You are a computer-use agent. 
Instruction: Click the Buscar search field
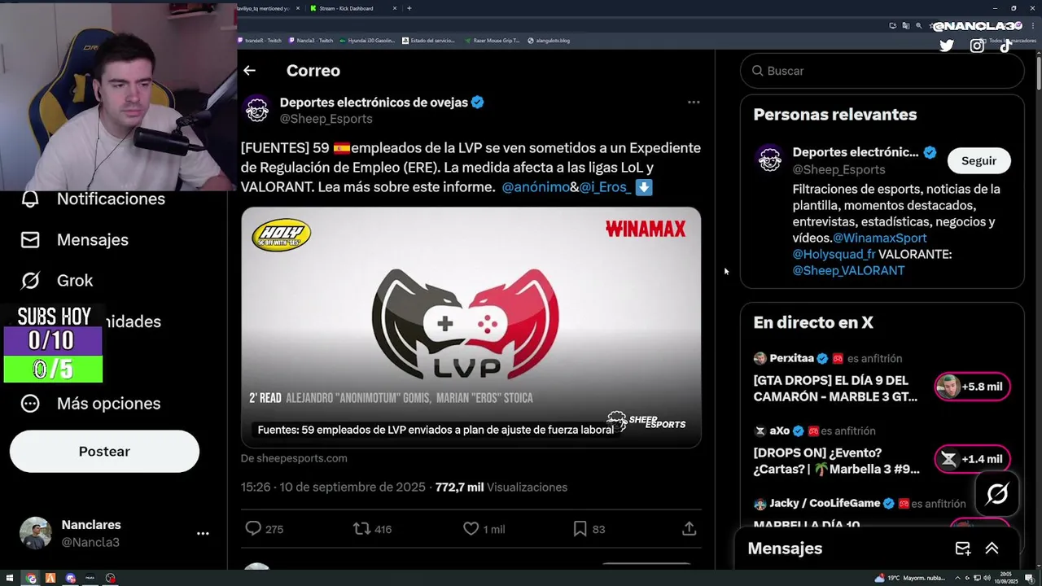[x=882, y=71]
